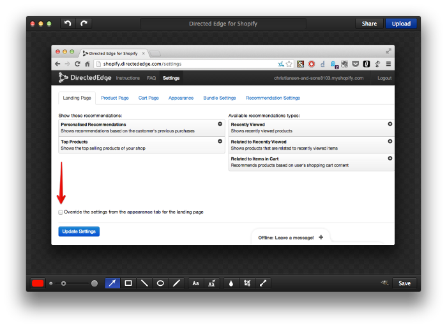Click the red Opera-style extension icon
447x328 pixels.
312,64
